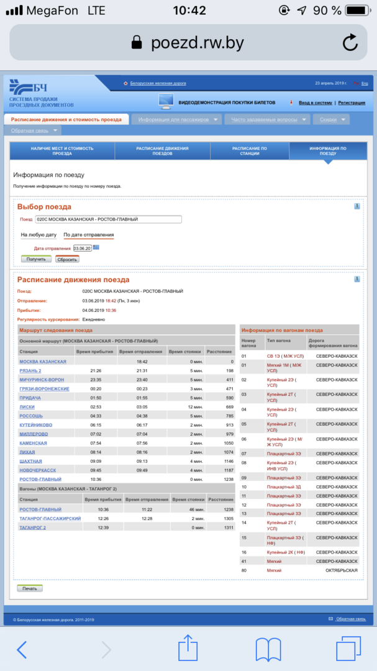Switch to 'Расписание по станции' tab
377x671 pixels.
click(250, 152)
